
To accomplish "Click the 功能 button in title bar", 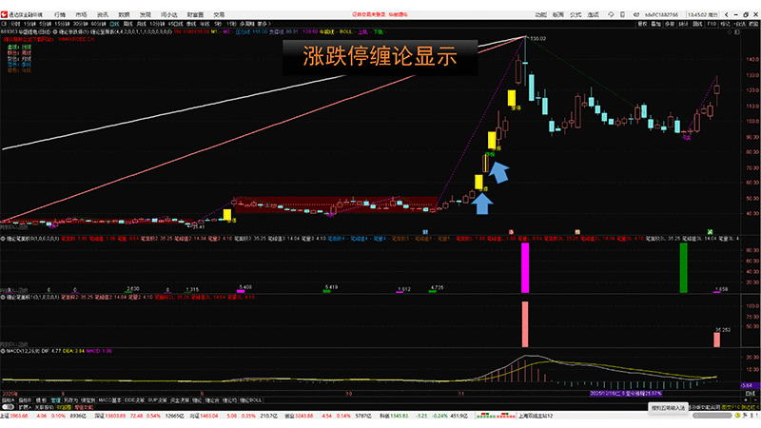I will click(541, 15).
